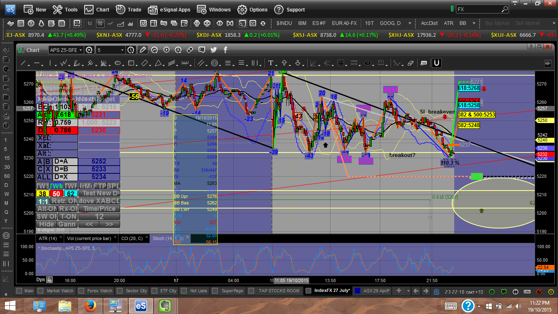Select the ellipse drawing tool
Viewport: 558px width, 314px height.
coord(118,63)
